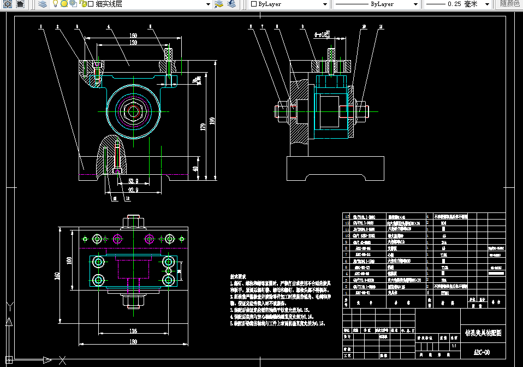The height and width of the screenshot is (367, 523).
Task: Click the viewport freeze layer icon
Action: 73,4
